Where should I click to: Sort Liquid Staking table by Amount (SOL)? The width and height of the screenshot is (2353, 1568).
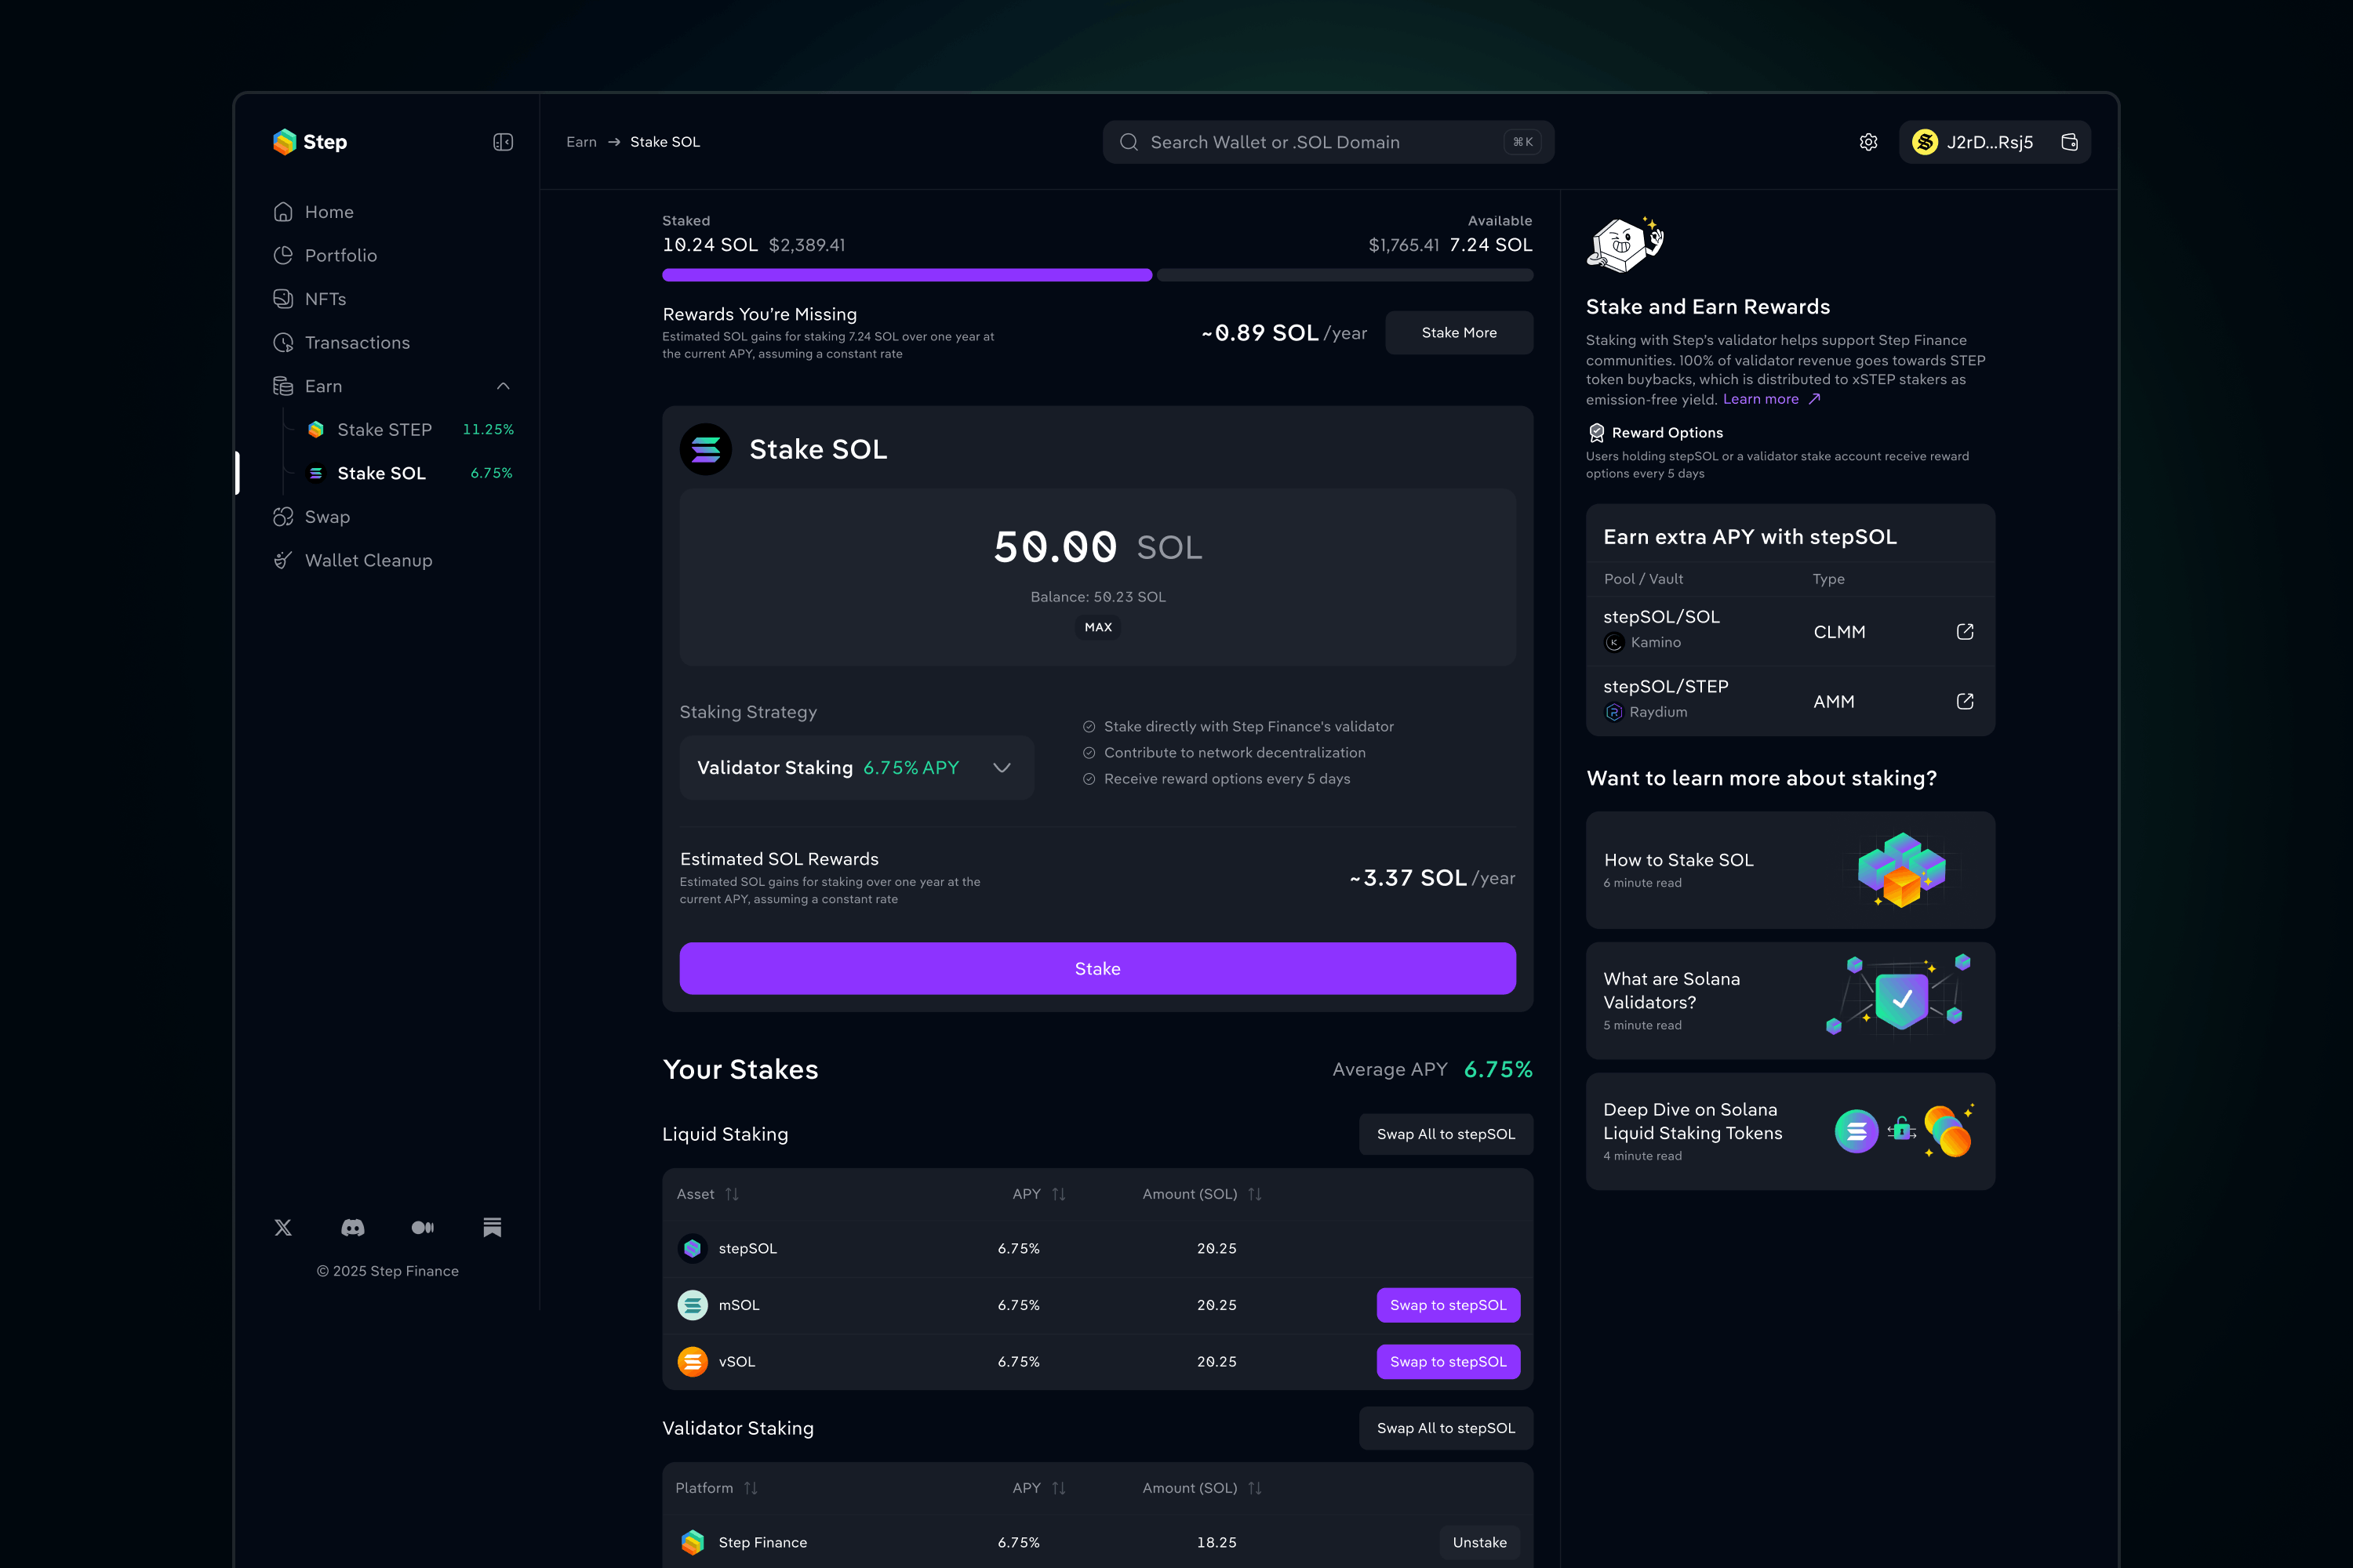pyautogui.click(x=1254, y=1194)
